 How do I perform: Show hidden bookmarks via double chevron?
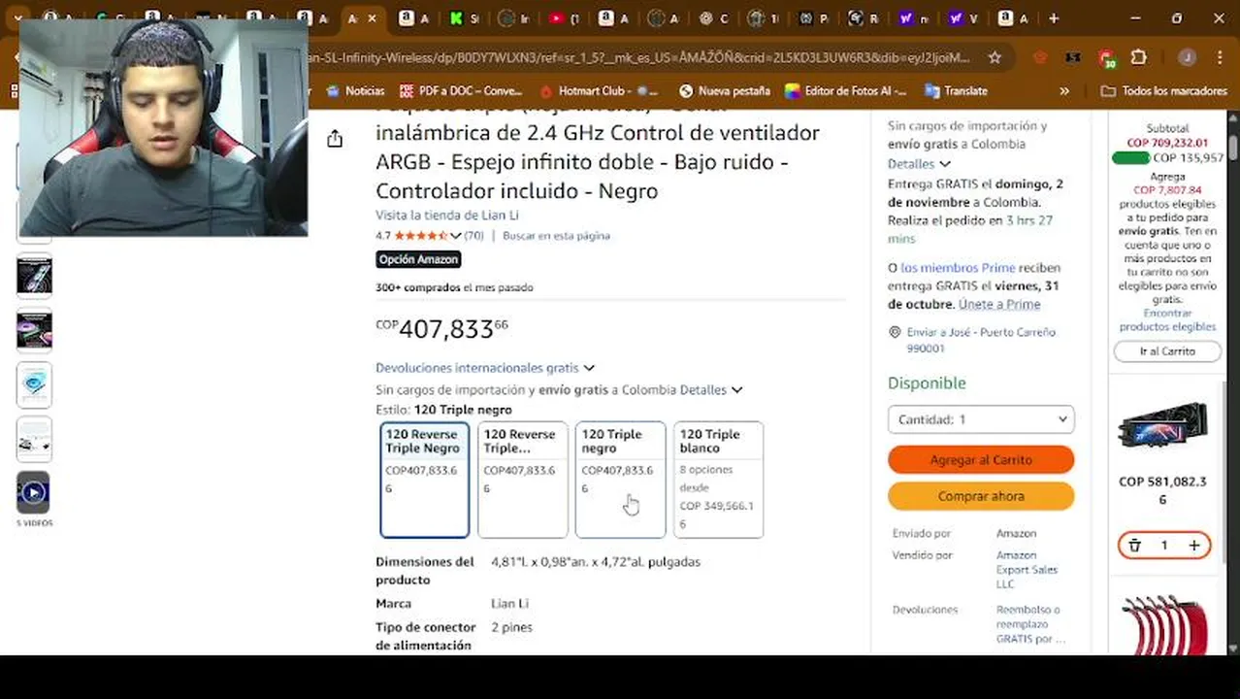point(1064,90)
